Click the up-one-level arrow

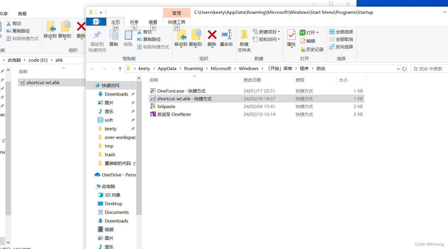tap(120, 69)
